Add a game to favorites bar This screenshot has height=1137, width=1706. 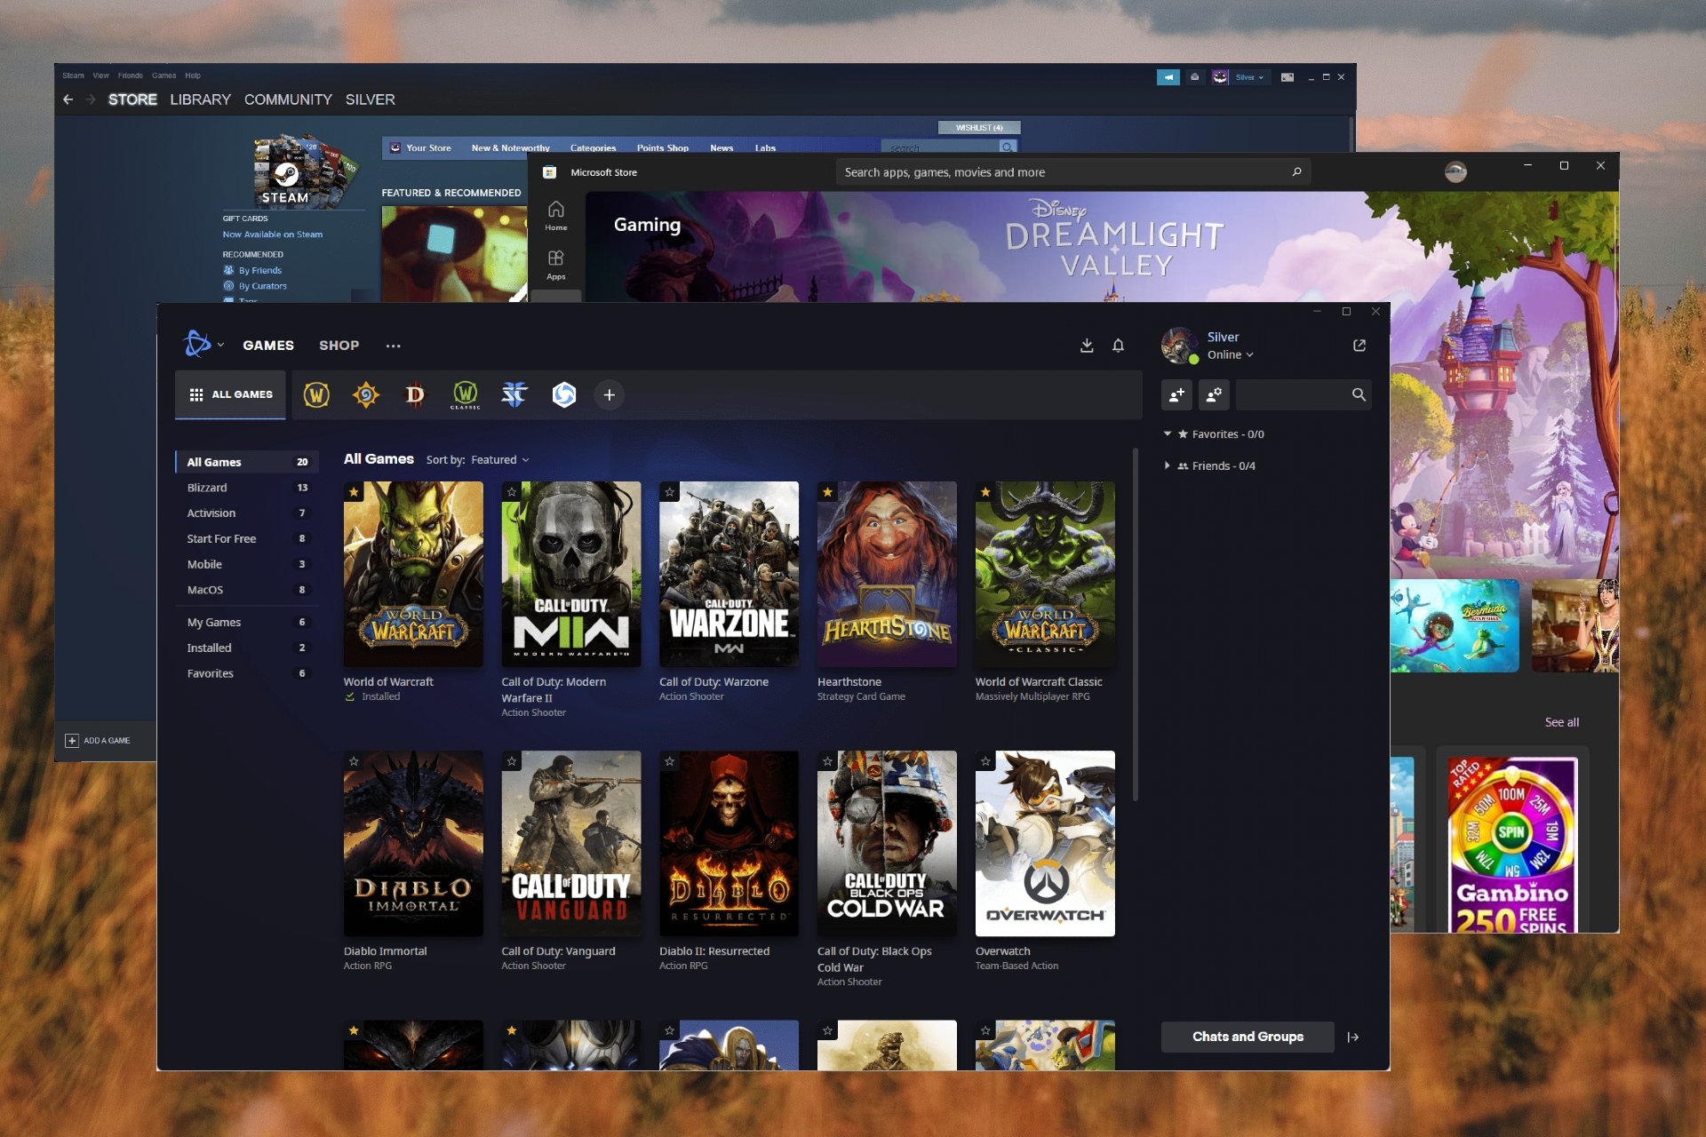click(610, 394)
